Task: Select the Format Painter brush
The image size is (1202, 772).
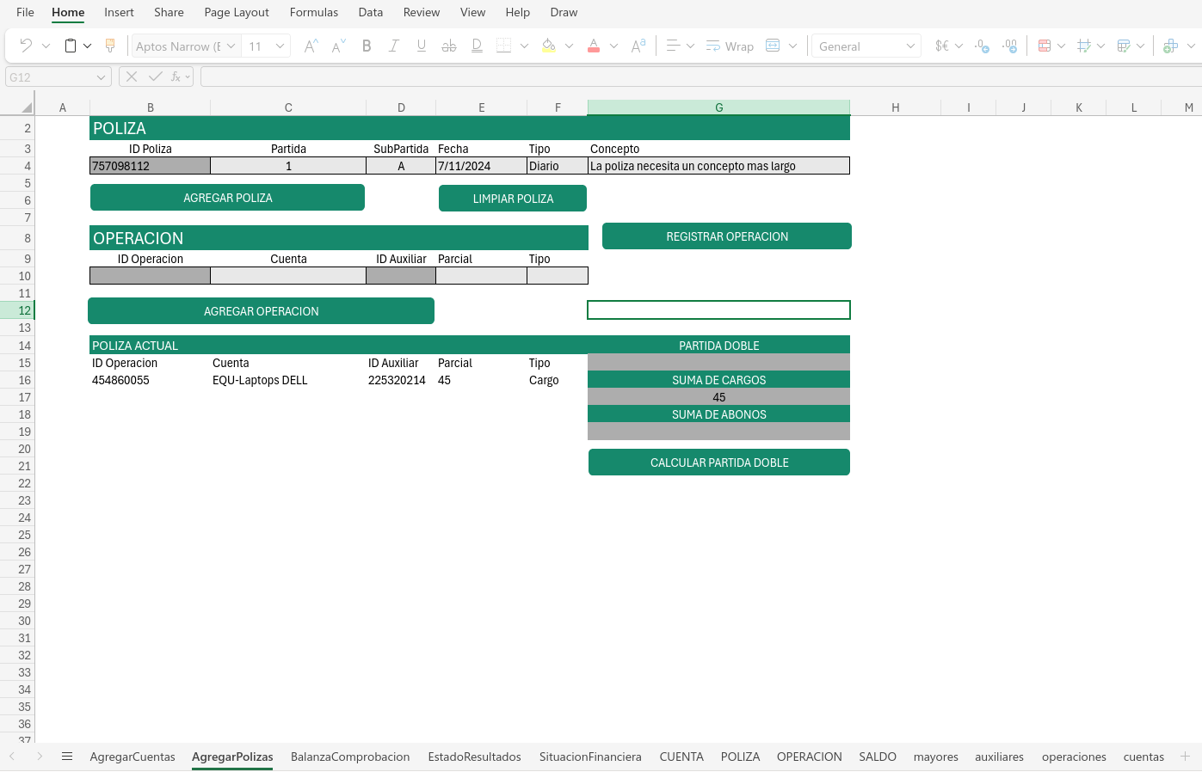Action: (x=110, y=46)
